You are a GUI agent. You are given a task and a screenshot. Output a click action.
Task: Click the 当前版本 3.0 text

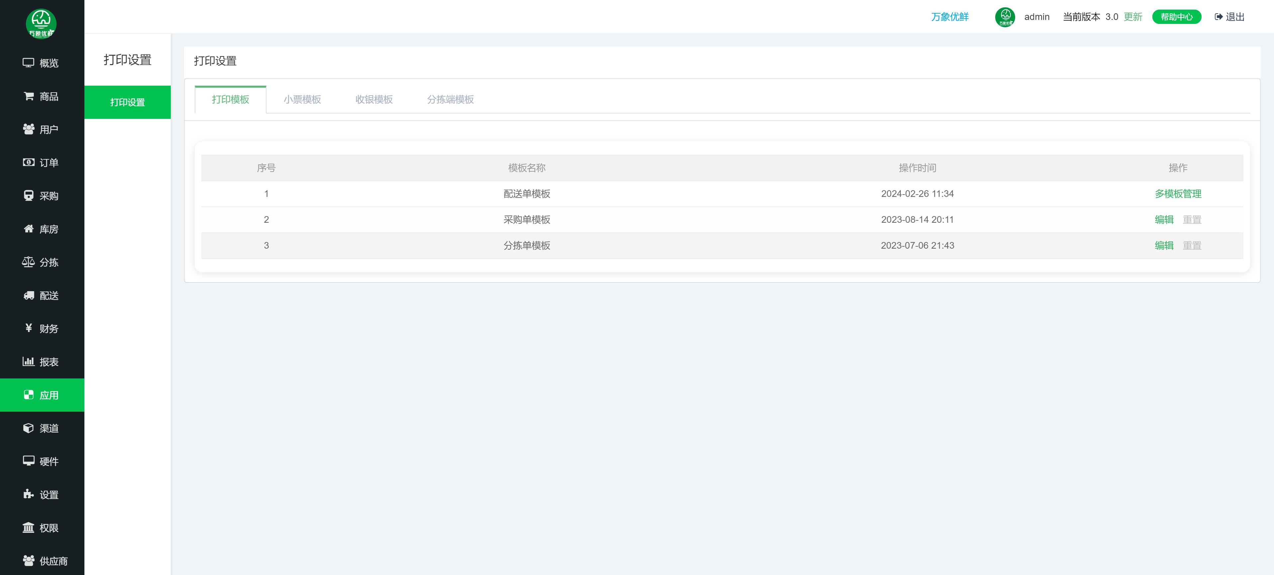[x=1090, y=17]
